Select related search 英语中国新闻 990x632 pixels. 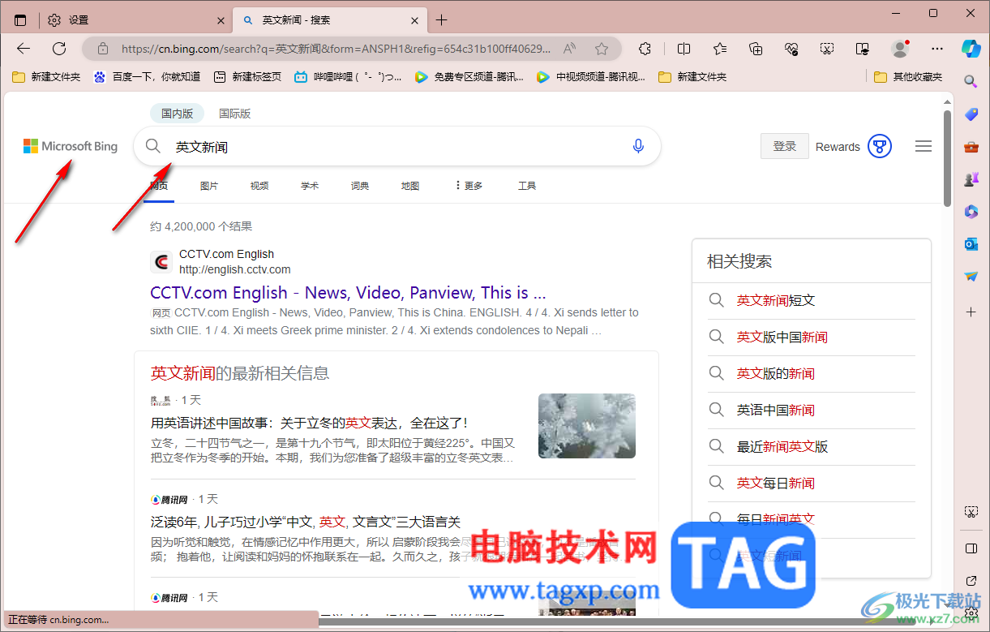point(776,410)
